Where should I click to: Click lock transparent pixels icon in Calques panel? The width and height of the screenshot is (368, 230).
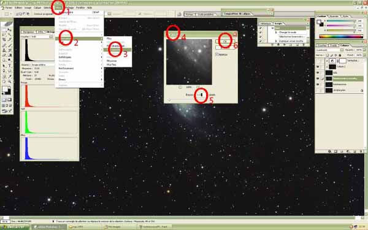tap(327, 55)
